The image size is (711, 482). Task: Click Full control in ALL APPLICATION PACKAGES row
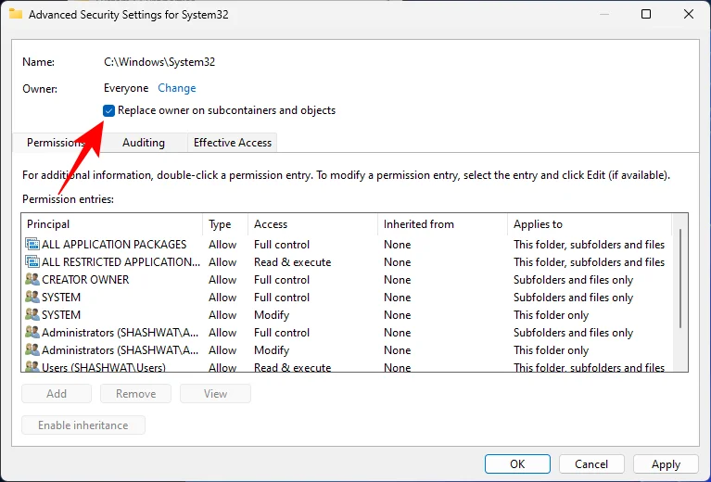click(x=282, y=245)
